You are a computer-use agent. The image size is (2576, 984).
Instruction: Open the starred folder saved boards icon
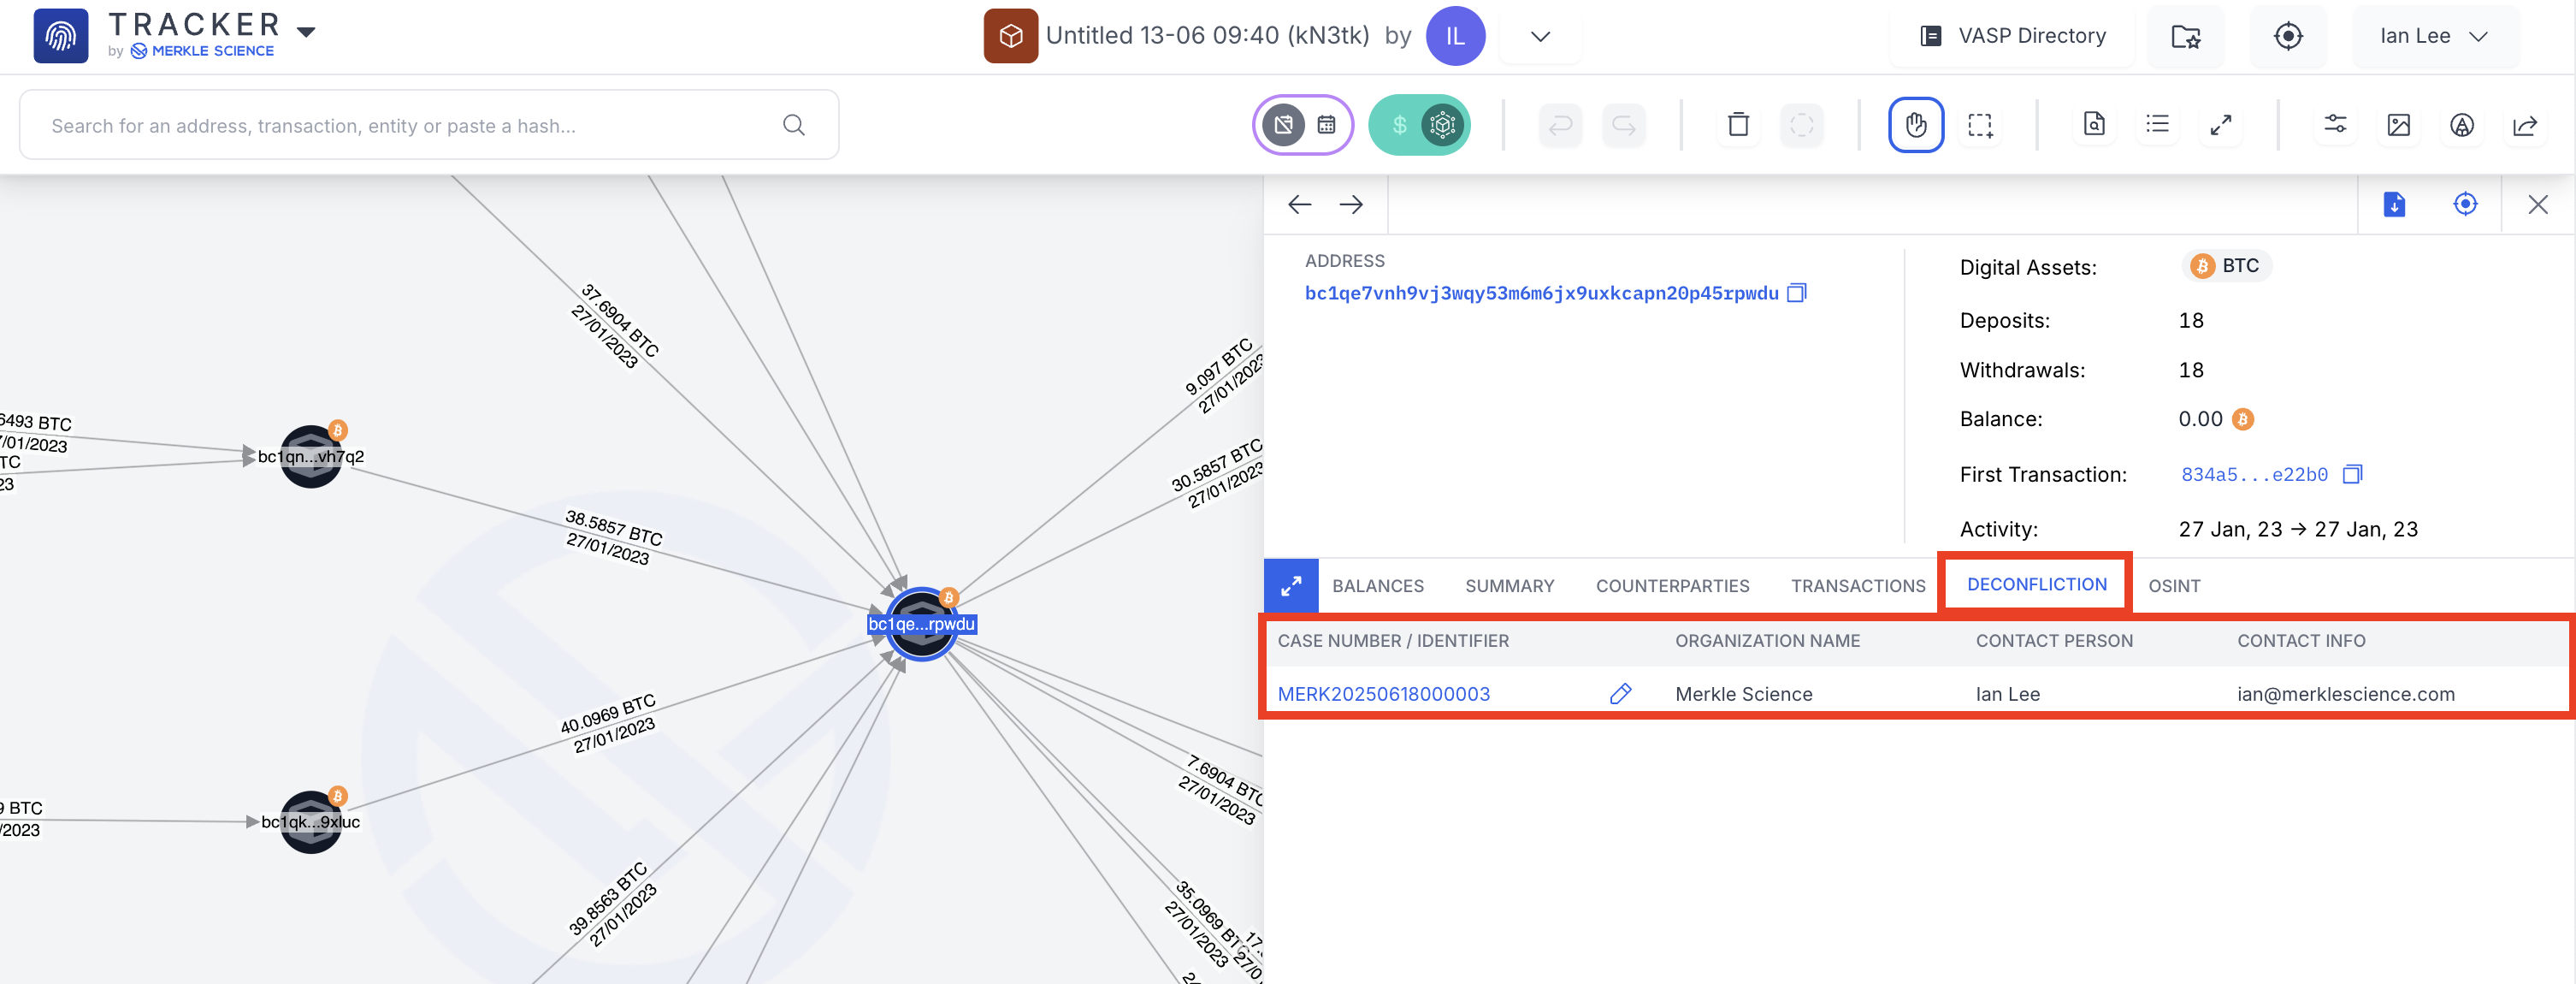point(2186,36)
